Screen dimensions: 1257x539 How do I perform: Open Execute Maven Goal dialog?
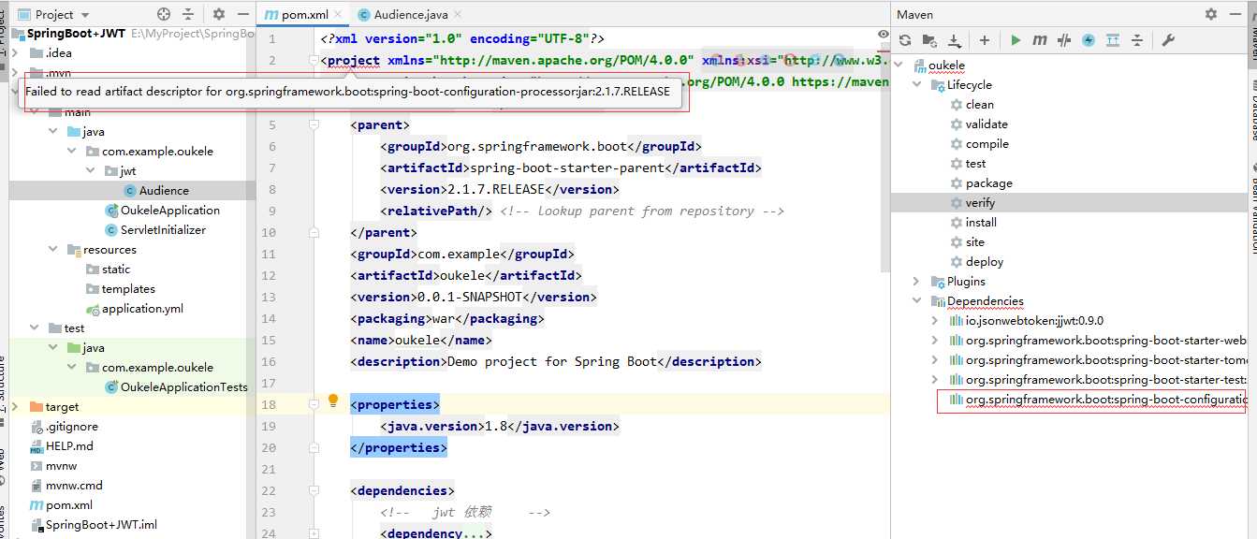tap(1040, 40)
